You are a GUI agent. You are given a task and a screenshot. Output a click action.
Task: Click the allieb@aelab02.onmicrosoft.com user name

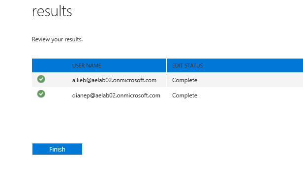pyautogui.click(x=114, y=80)
